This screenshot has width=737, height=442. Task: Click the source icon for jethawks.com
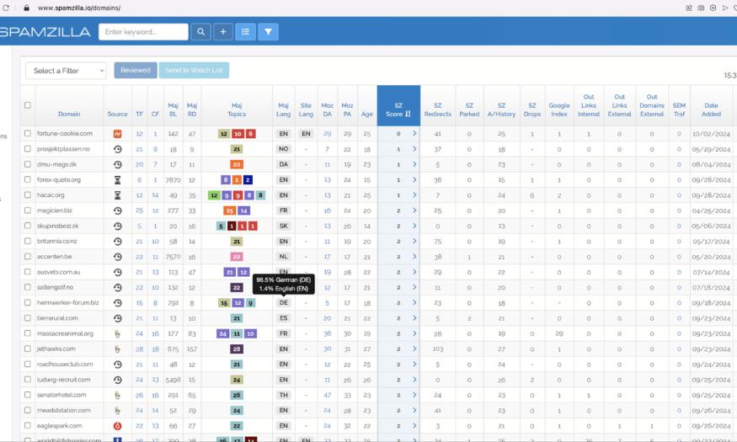(x=118, y=349)
